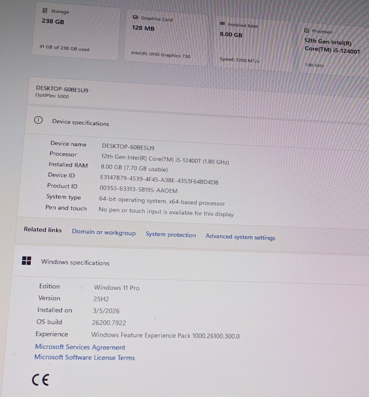The width and height of the screenshot is (369, 397).
Task: Click the OptiPlex 5000 model text
Action: click(52, 96)
